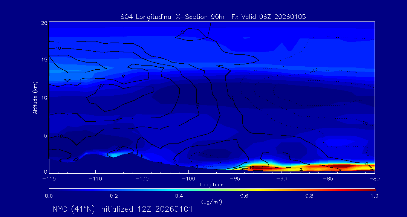The image size is (407, 217).
Task: Click the colorbar label "0.6"
Action: coord(244,196)
